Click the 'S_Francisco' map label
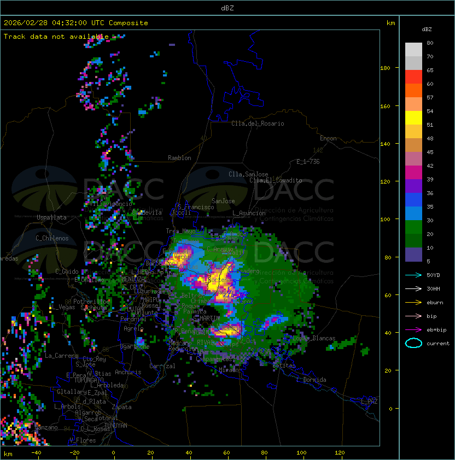The width and height of the screenshot is (455, 460). coord(196,207)
